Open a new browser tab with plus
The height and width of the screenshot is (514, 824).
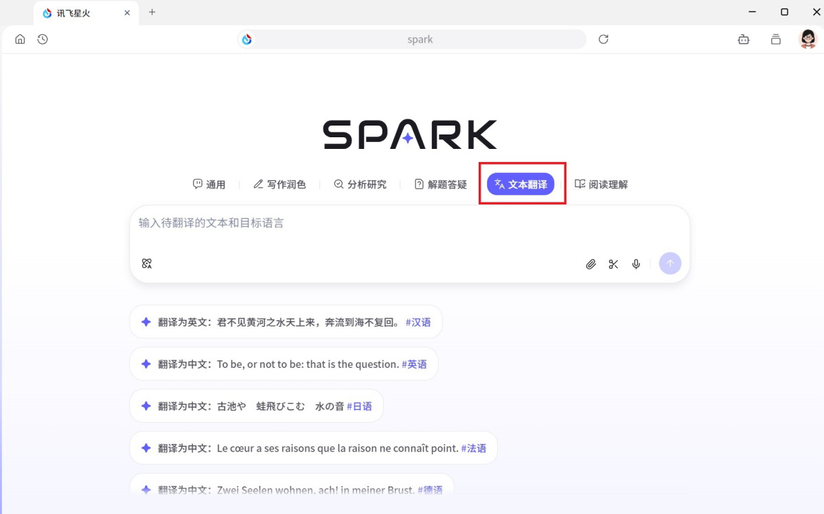pyautogui.click(x=152, y=12)
